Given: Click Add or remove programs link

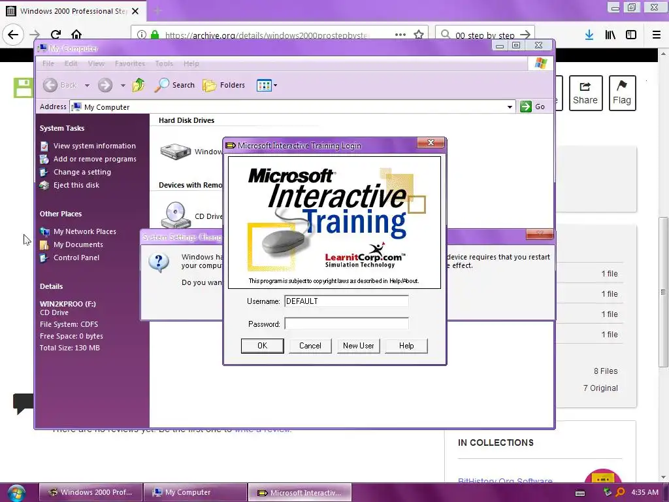Looking at the screenshot, I should [95, 159].
